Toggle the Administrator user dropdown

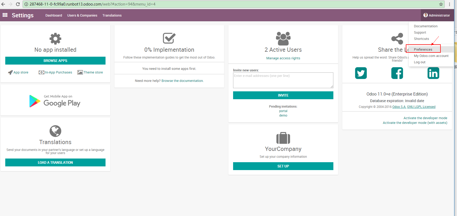437,15
